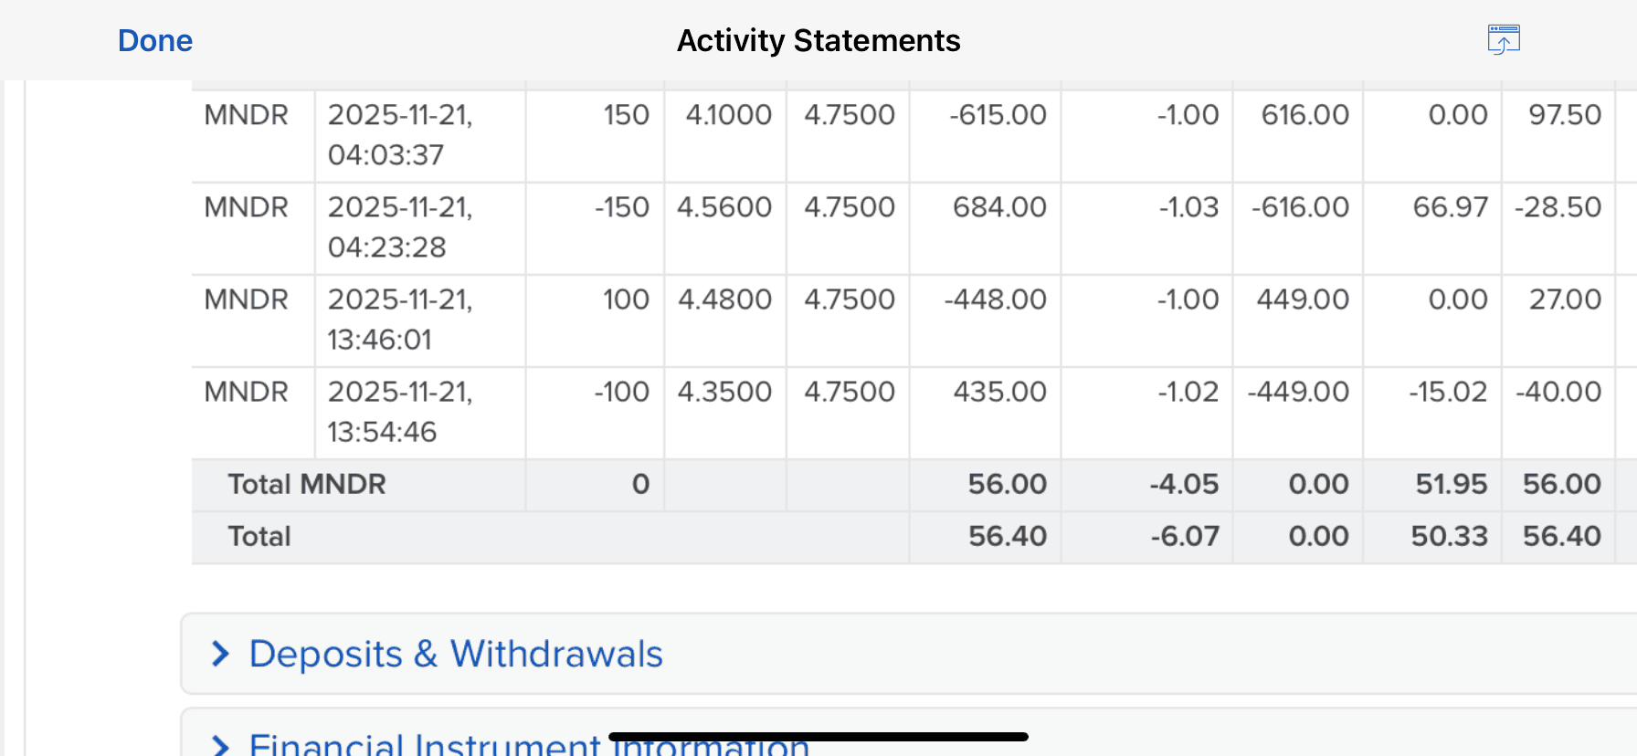Select the trade timestamped 04:23:28

pyautogui.click(x=400, y=227)
